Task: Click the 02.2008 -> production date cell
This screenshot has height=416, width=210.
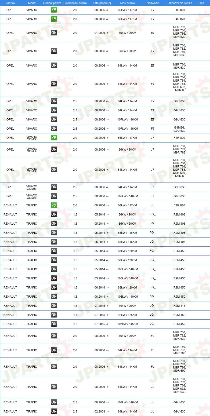Action: [102, 411]
